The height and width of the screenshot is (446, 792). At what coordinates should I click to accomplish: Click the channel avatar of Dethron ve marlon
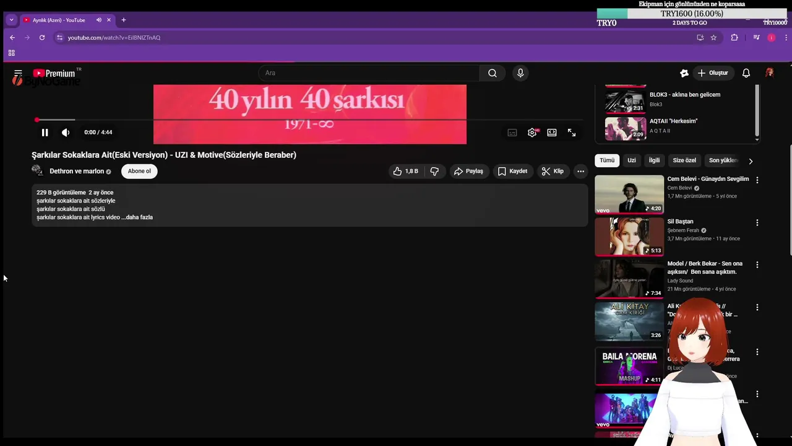pos(37,171)
